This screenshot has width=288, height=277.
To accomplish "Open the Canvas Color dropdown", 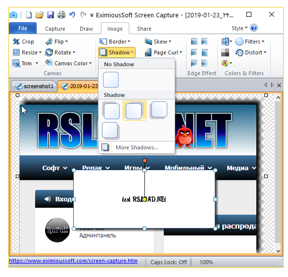I will (x=68, y=63).
